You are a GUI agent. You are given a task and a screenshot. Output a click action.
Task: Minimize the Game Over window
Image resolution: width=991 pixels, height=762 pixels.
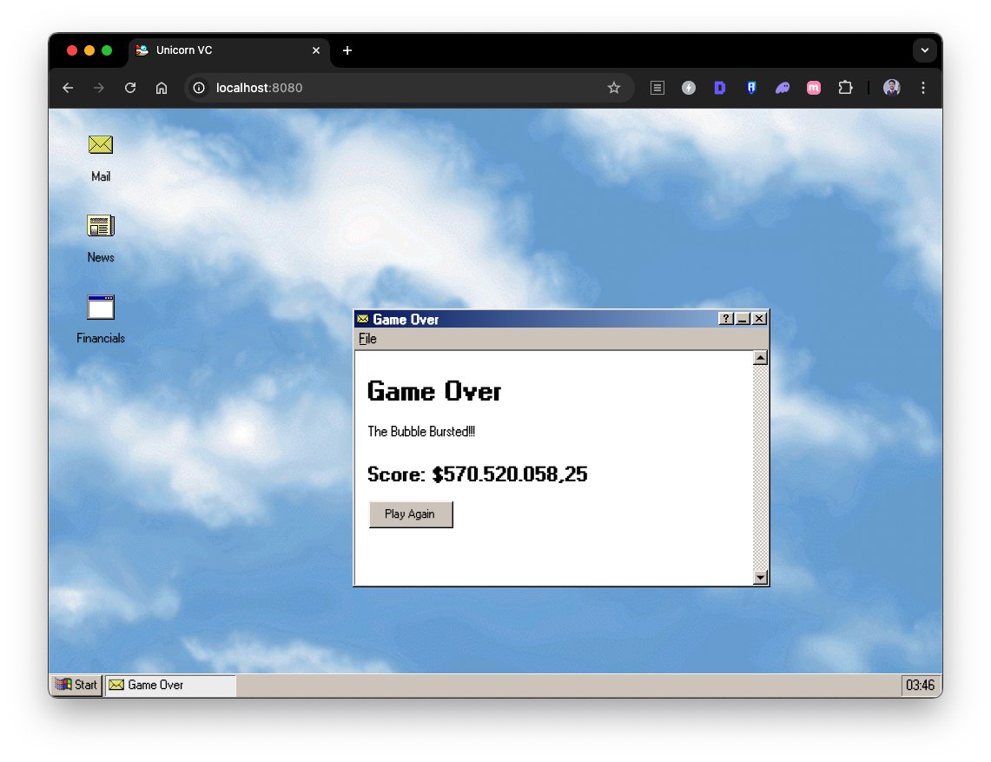click(743, 319)
